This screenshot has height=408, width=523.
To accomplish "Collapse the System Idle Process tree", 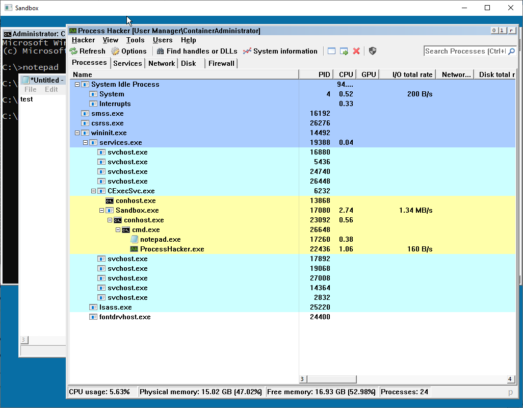I will [77, 84].
